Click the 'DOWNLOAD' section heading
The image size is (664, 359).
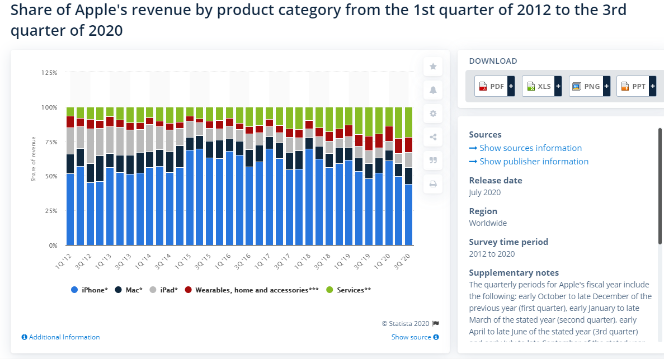tap(493, 61)
